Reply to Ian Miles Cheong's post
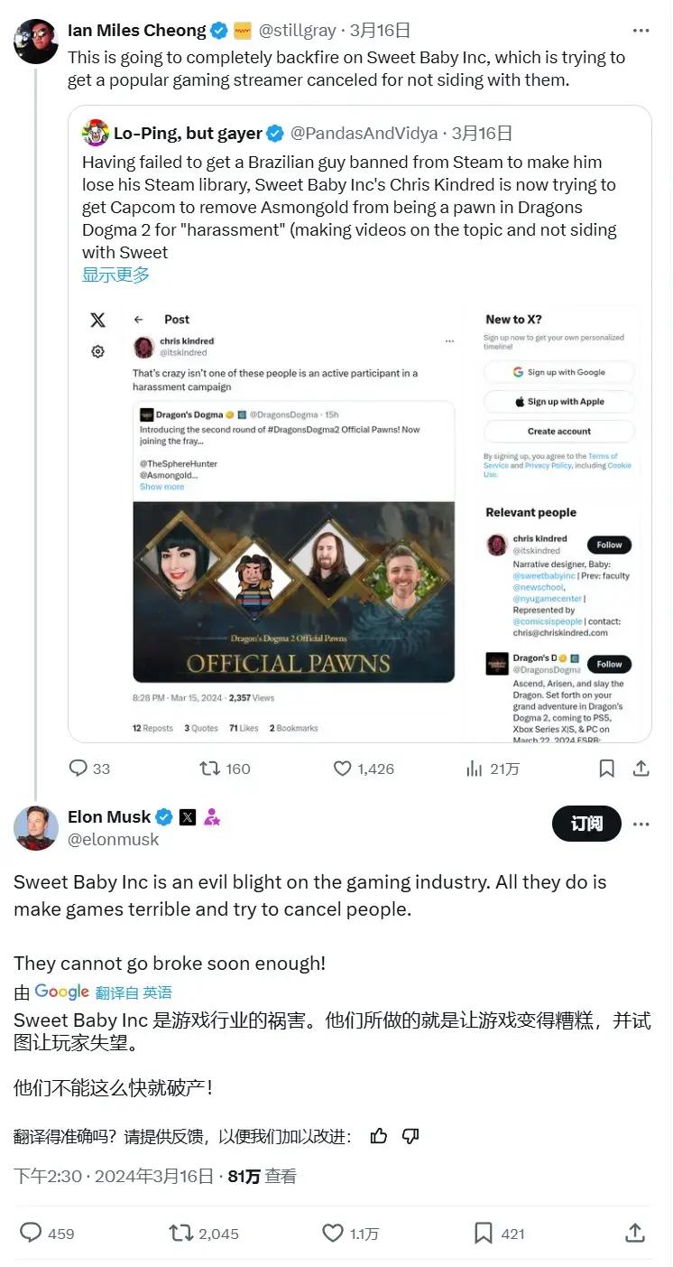The image size is (673, 1267). (x=79, y=769)
